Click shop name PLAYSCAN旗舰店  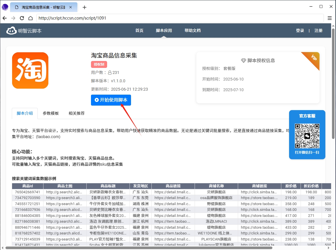click(x=216, y=239)
